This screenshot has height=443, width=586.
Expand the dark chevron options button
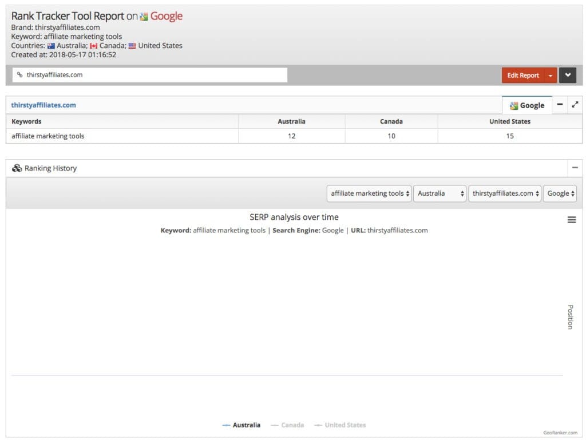click(568, 75)
